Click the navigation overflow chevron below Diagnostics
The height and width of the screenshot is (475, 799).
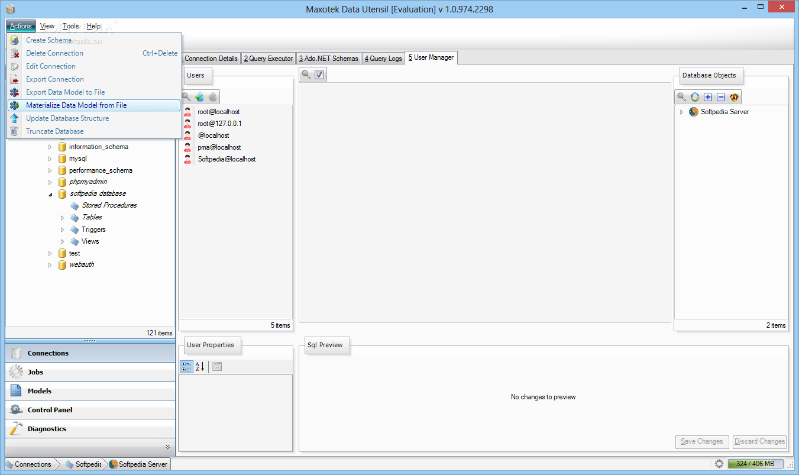(x=167, y=447)
